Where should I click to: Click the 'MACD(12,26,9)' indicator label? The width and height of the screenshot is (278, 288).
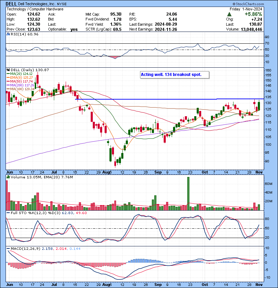click(26, 248)
